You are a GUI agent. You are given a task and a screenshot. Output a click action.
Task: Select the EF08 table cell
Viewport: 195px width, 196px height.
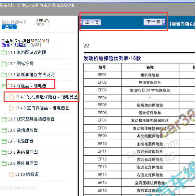[x=102, y=128]
